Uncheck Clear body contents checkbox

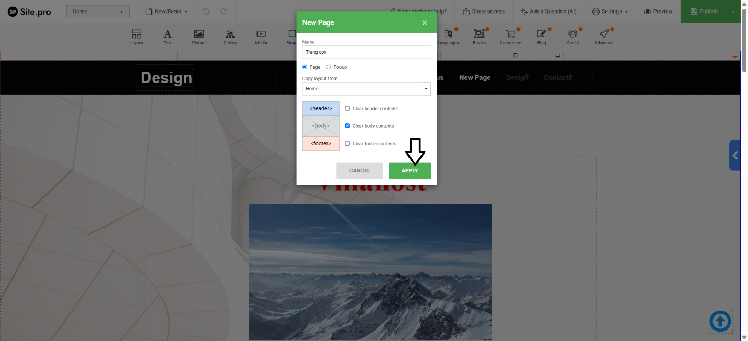coord(348,126)
